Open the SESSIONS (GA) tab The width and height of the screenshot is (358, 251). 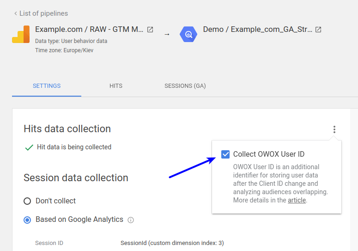coord(185,86)
